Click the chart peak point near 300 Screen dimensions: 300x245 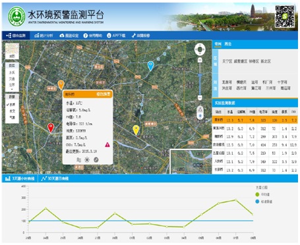tap(235, 200)
